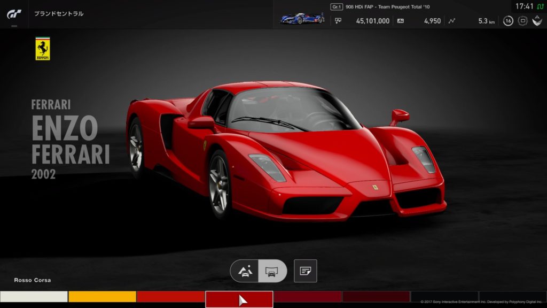
Task: Click the Rosso Corsa color name
Action: click(x=33, y=280)
